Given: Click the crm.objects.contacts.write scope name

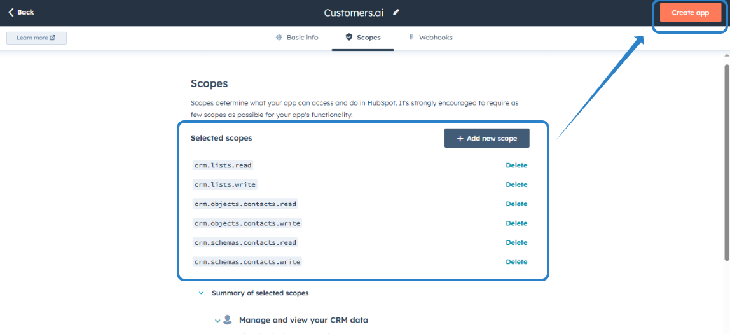Looking at the screenshot, I should [x=247, y=223].
